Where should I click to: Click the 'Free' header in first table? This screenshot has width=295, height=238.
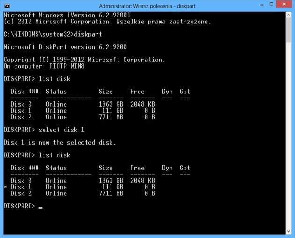pos(137,92)
